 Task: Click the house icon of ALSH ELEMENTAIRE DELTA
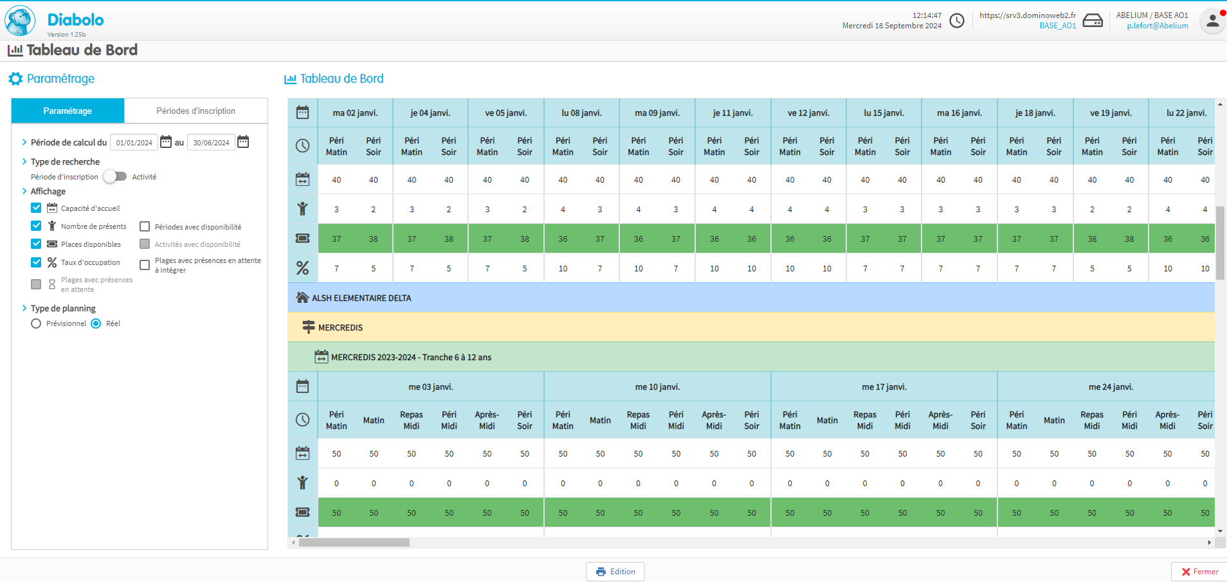click(302, 298)
